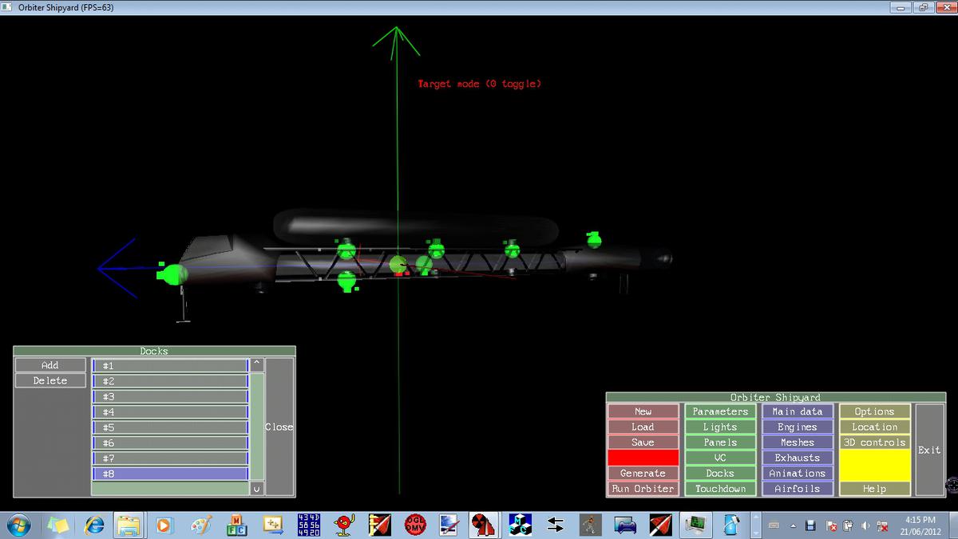Open Main data section

click(x=798, y=411)
